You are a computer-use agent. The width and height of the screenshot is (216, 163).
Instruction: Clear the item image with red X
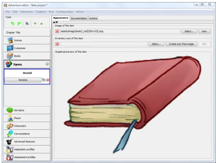(x=57, y=31)
